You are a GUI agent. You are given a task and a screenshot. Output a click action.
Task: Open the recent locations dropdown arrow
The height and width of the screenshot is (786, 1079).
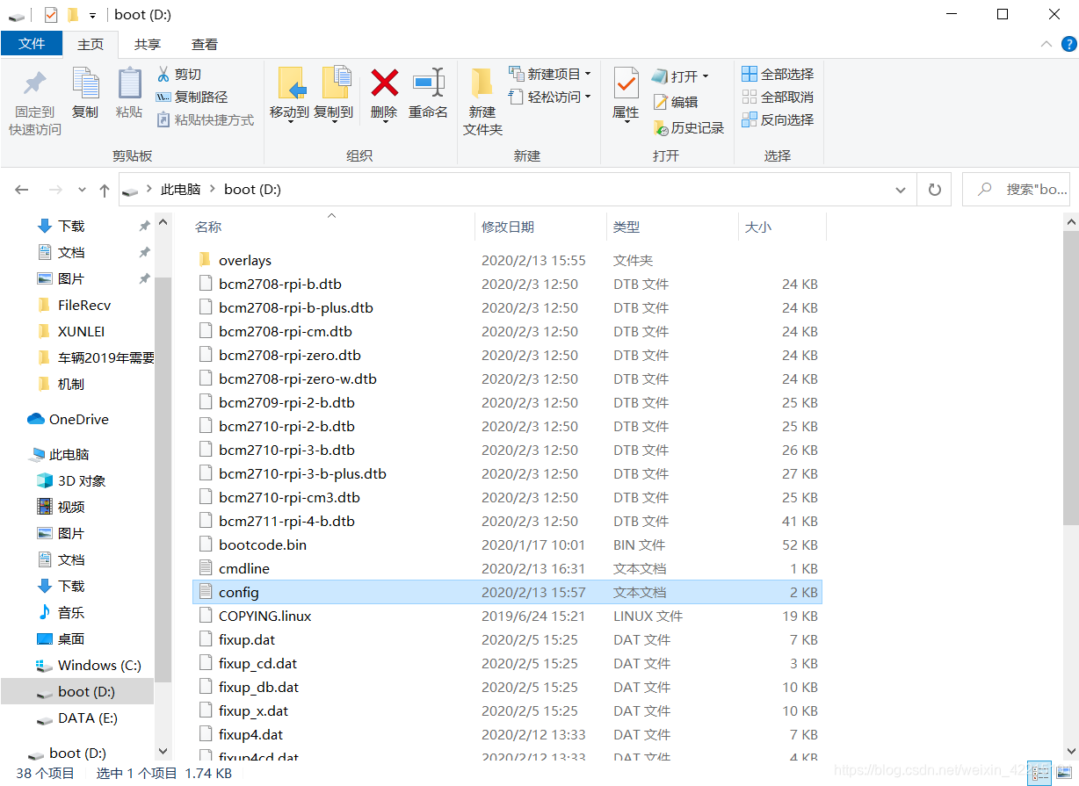click(82, 190)
